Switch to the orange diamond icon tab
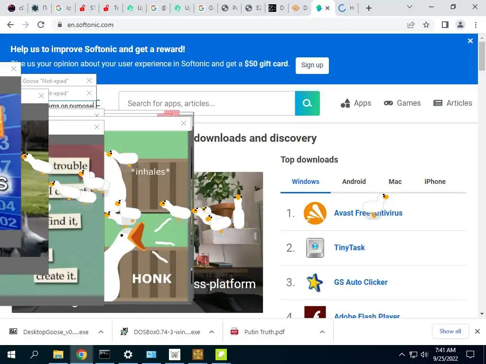Screen dimensions: 486x364 pos(300,9)
